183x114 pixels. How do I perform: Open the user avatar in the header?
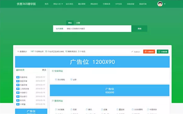point(160,4)
